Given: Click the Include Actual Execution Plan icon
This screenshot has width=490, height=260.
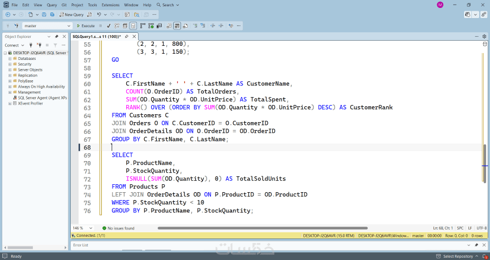Looking at the screenshot, I should (143, 26).
